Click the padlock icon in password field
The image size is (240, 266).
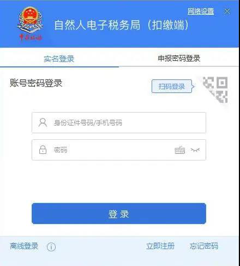43,150
